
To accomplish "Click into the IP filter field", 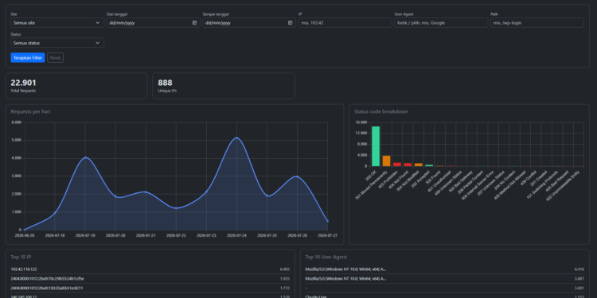I will [x=345, y=23].
